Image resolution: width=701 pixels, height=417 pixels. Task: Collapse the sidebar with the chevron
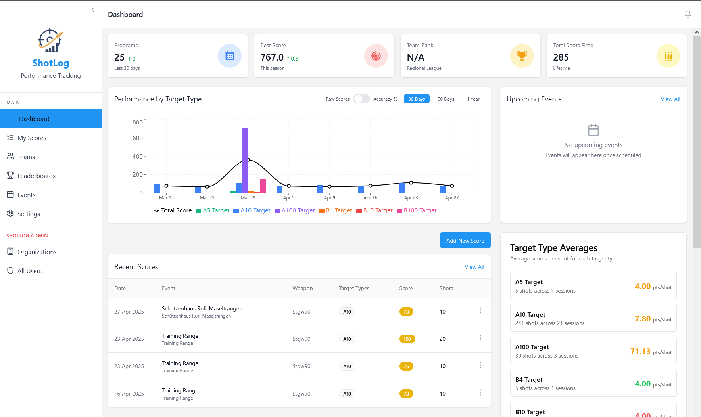[92, 10]
